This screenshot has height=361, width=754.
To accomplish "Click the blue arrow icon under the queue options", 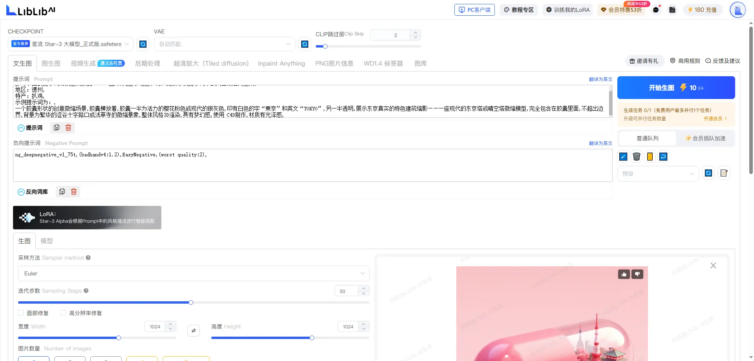I will pos(623,157).
